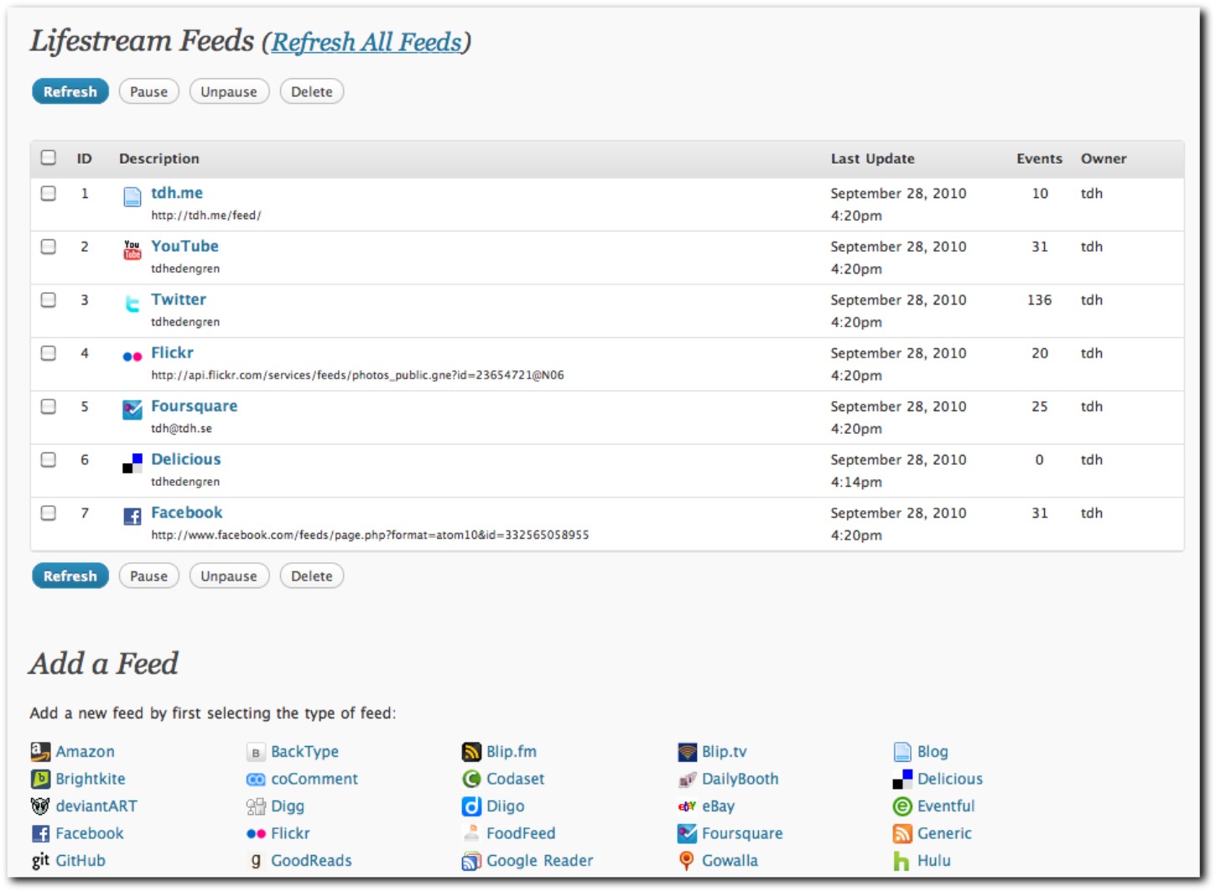1216x892 pixels.
Task: Check the box for YouTube feed
Action: 49,247
